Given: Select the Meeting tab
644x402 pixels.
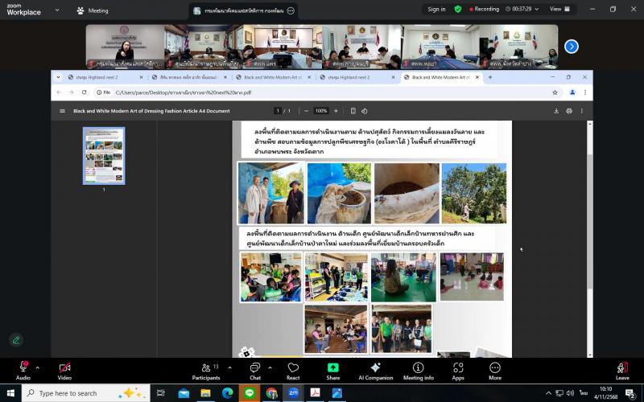Looking at the screenshot, I should 93,10.
